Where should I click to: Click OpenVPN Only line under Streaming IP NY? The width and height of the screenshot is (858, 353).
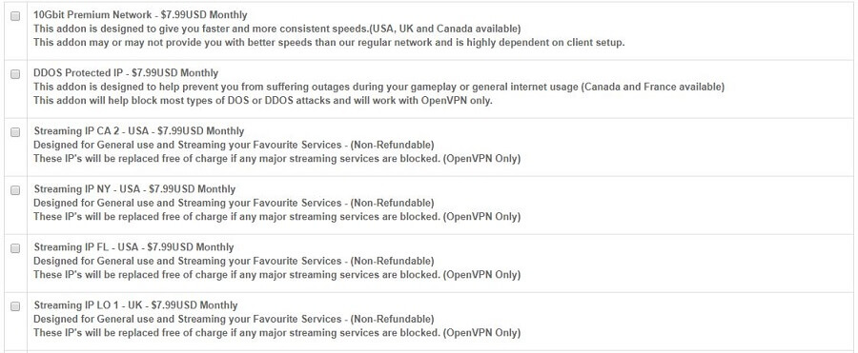[x=276, y=216]
